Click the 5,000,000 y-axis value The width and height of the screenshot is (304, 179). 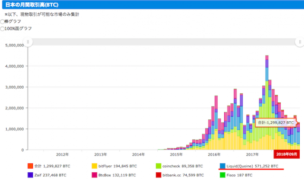15,45
